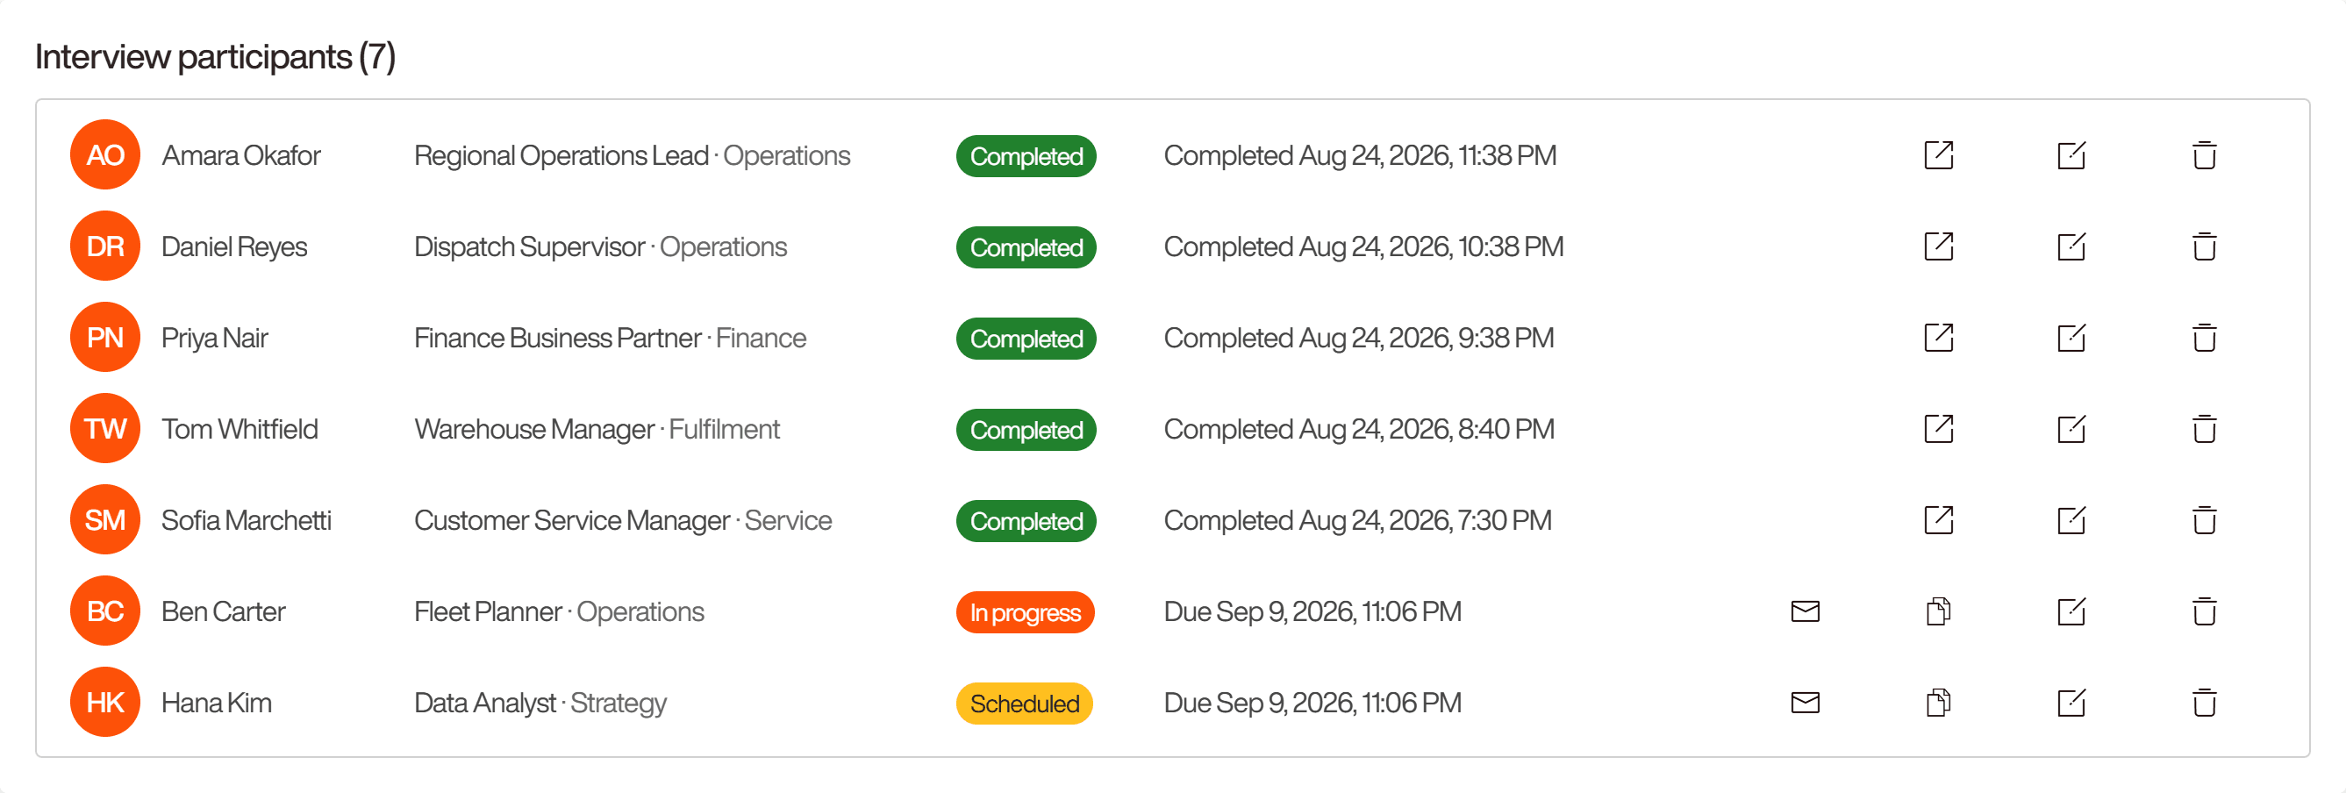Delete Priya Nair from participants
This screenshot has height=793, width=2346.
click(2204, 337)
